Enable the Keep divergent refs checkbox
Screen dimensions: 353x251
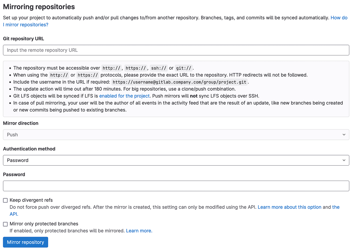[5, 200]
